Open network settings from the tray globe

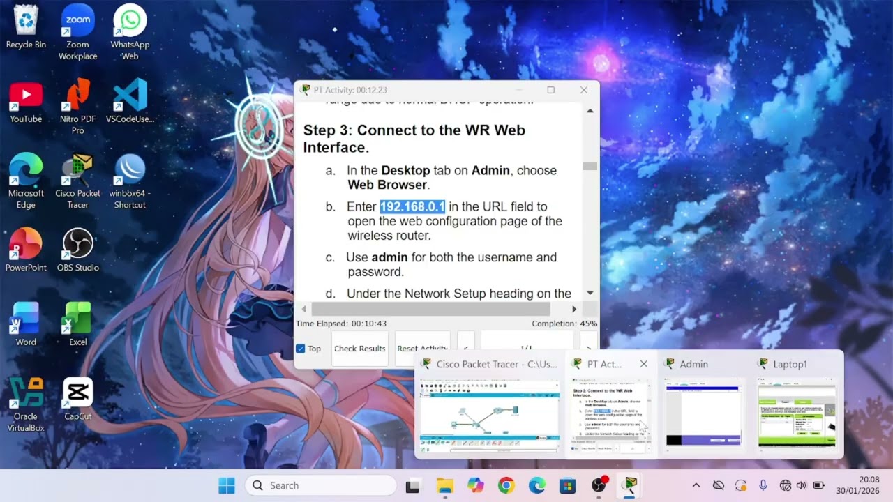tap(786, 485)
